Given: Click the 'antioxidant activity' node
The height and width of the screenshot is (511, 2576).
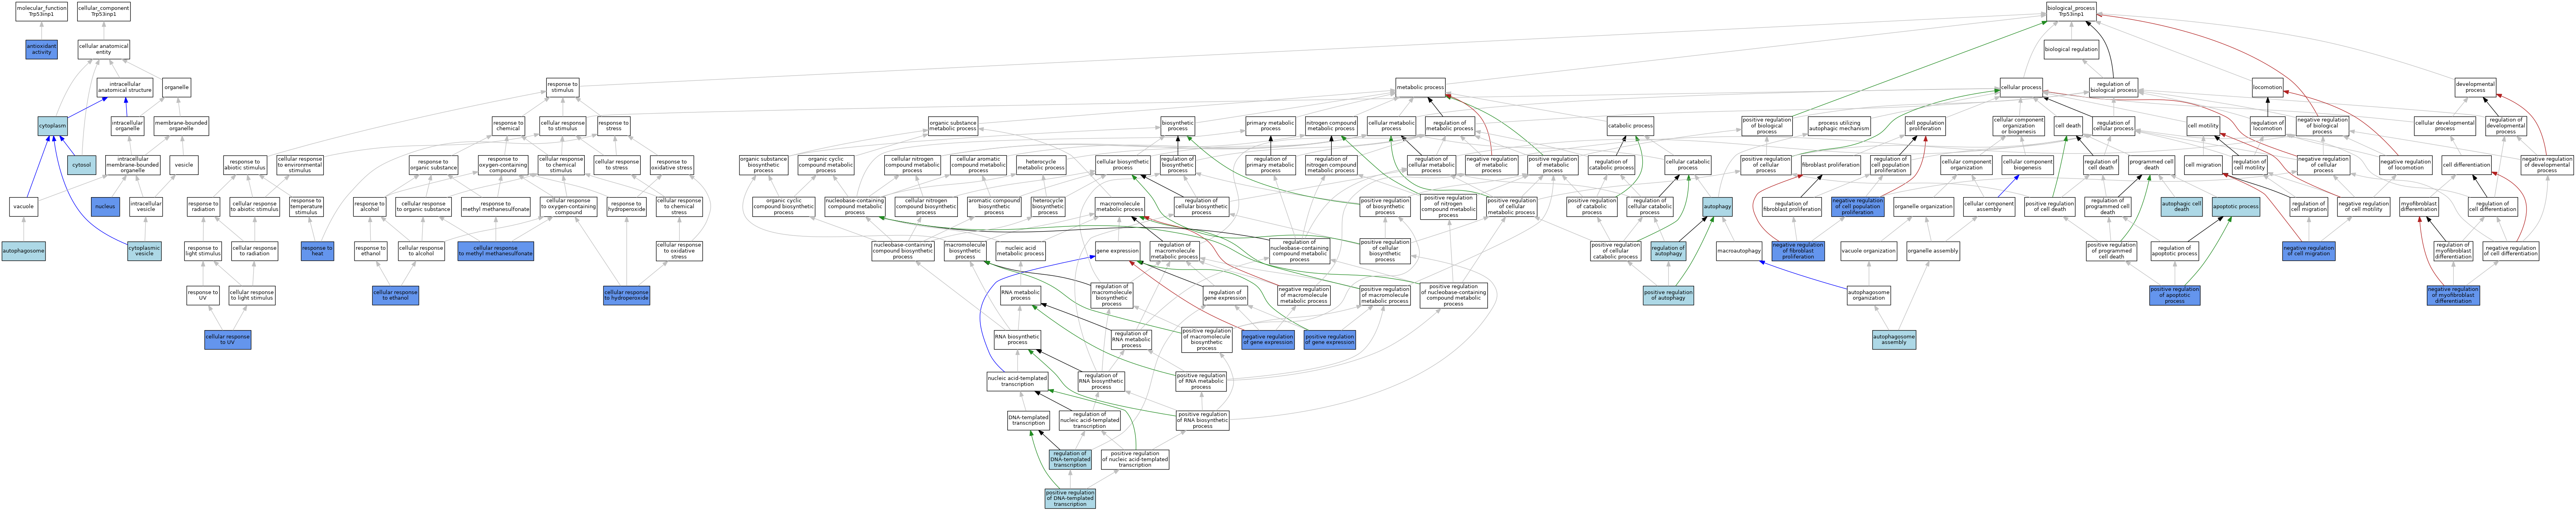Looking at the screenshot, I should [41, 49].
